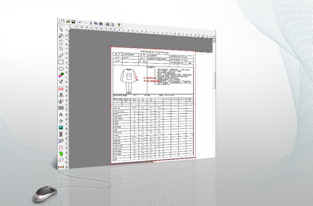Image resolution: width=313 pixels, height=206 pixels.
Task: Choose the eraser tool
Action: click(x=61, y=75)
